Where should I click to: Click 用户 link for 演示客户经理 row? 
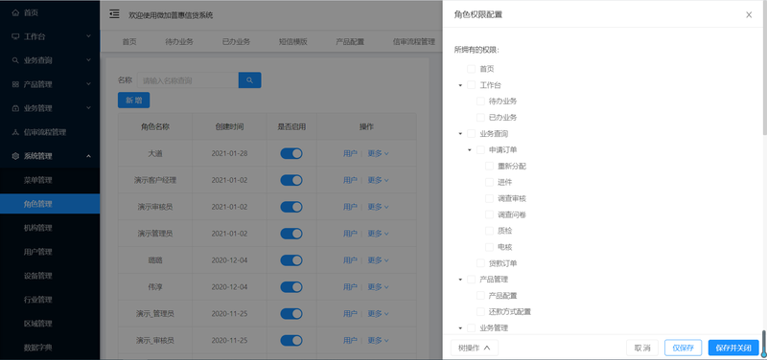click(350, 180)
